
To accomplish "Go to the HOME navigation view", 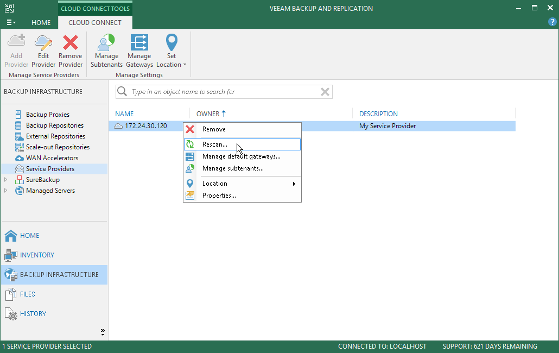I will point(54,236).
